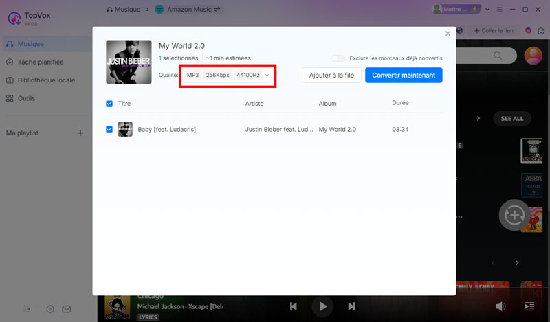Open the play queue icon
This screenshot has width=550, height=322.
click(529, 306)
